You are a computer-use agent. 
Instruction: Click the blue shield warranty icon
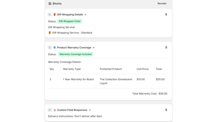[55, 47]
